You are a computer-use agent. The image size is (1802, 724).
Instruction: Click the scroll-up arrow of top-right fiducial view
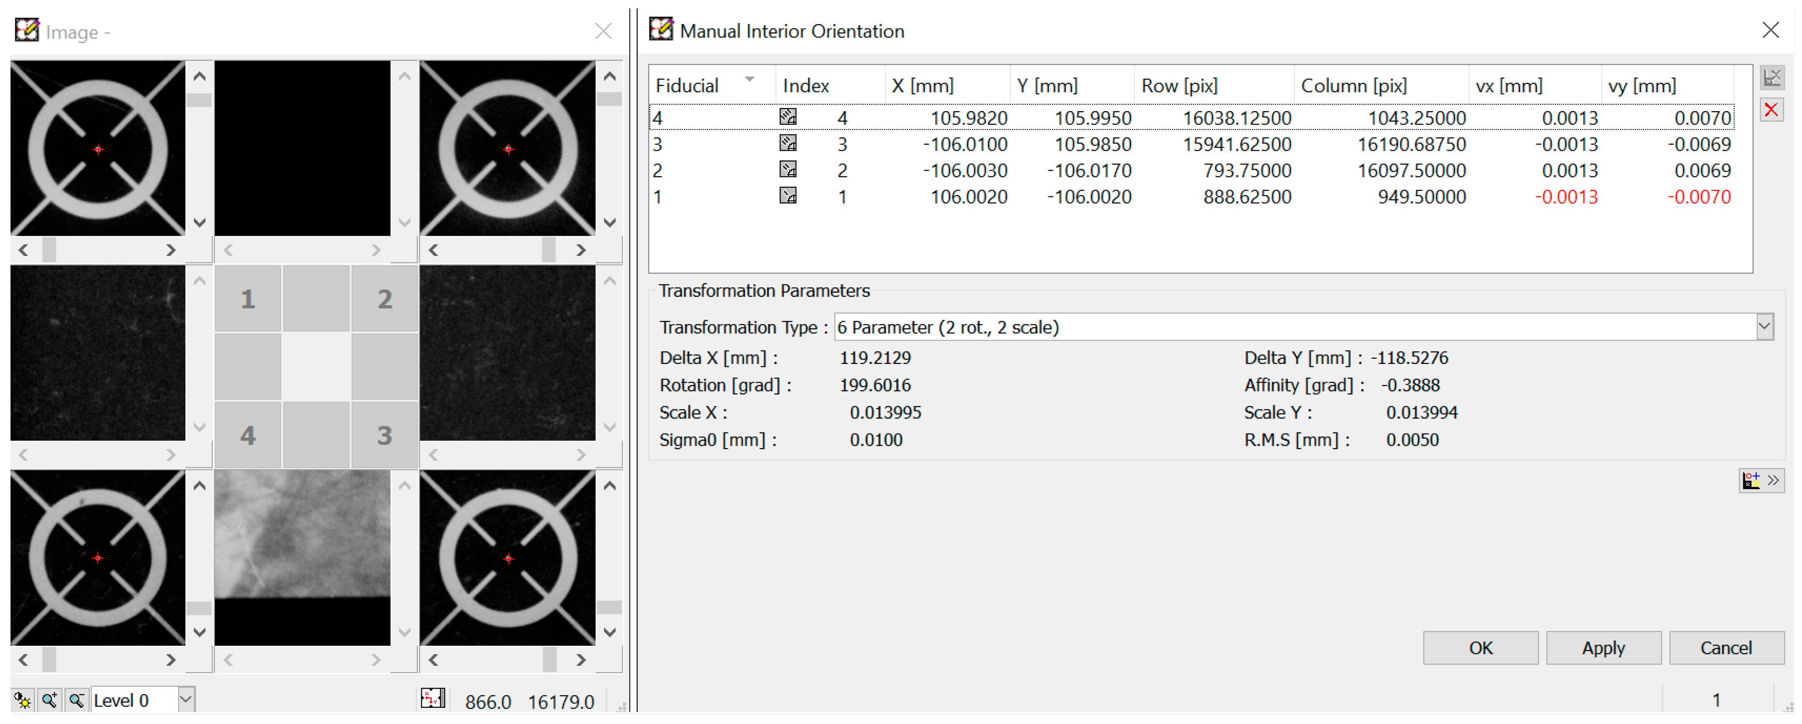[609, 76]
